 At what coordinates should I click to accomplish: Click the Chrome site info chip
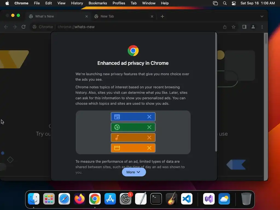pos(43,27)
